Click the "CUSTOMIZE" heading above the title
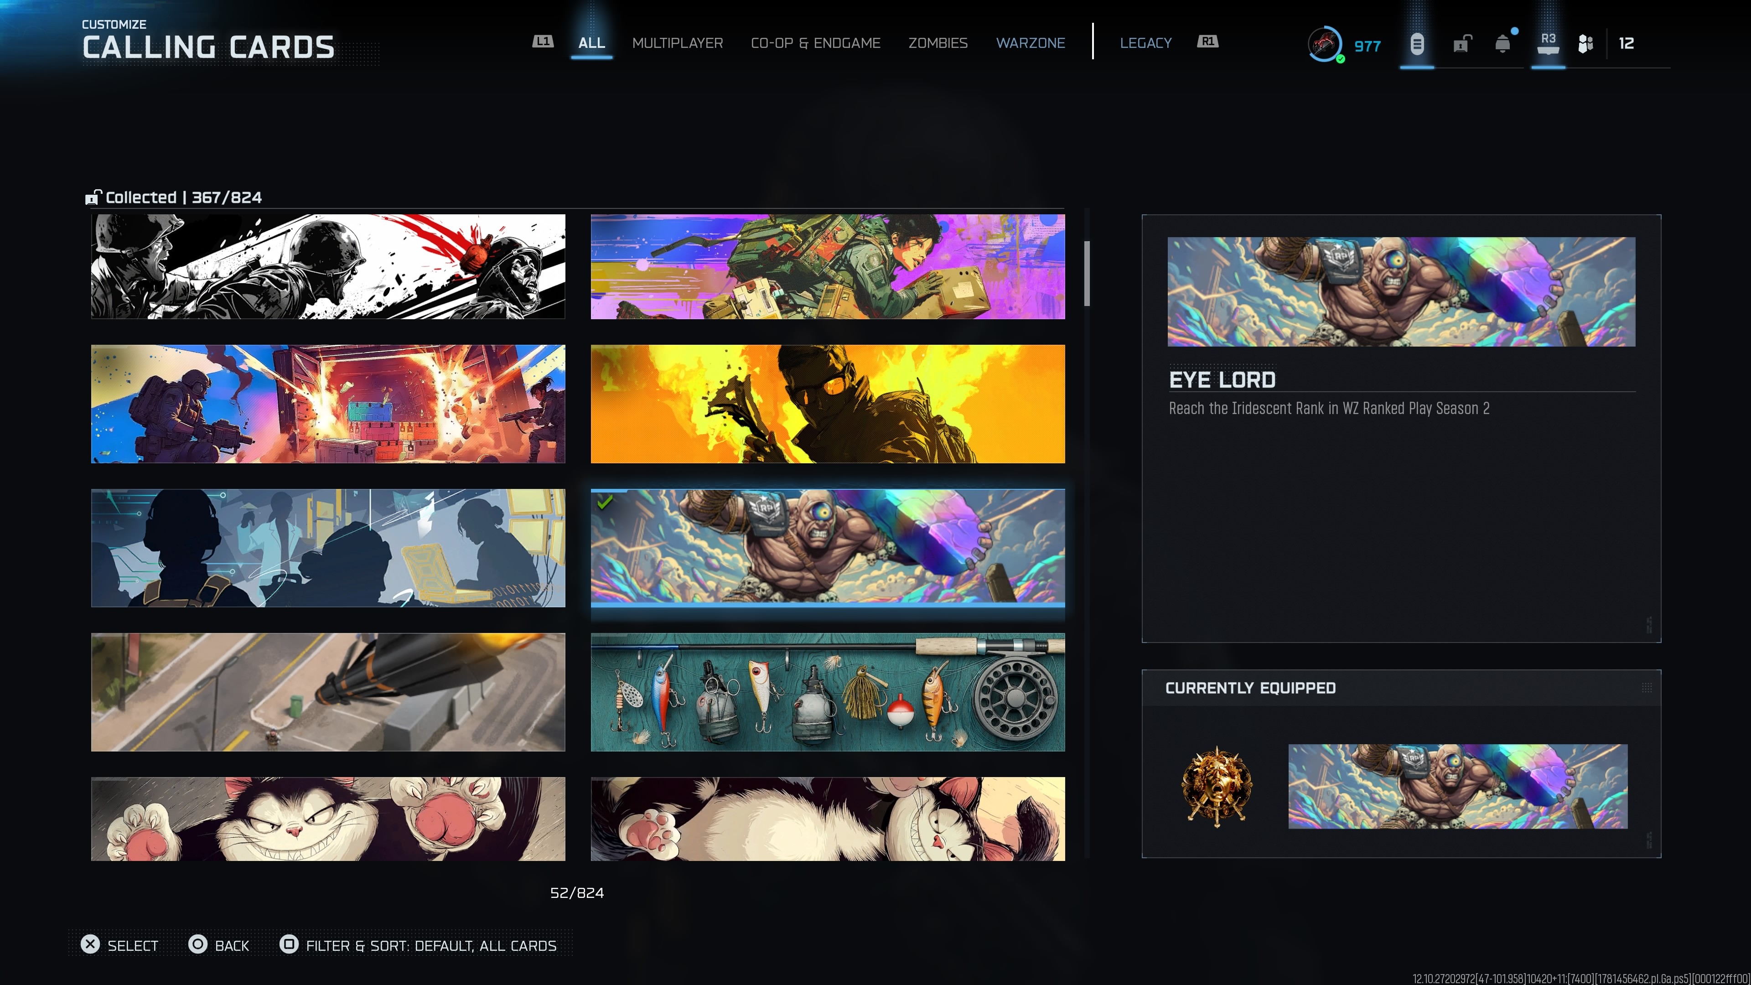Viewport: 1751px width, 985px height. tap(114, 25)
